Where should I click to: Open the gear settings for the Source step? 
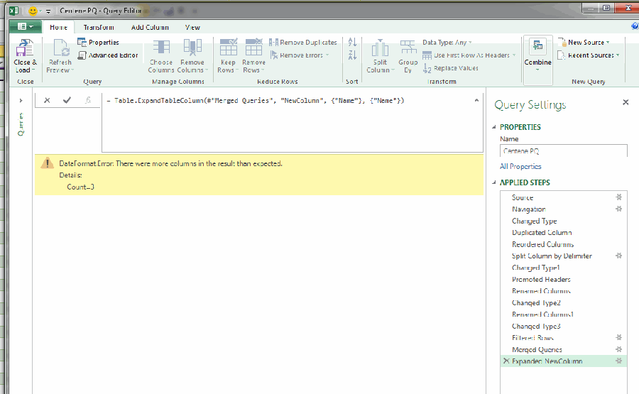[618, 197]
